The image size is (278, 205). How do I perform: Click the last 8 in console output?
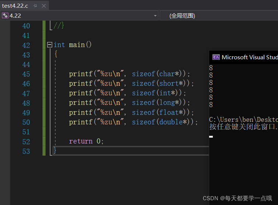click(211, 105)
